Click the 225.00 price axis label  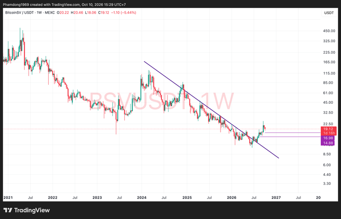pos(329,52)
